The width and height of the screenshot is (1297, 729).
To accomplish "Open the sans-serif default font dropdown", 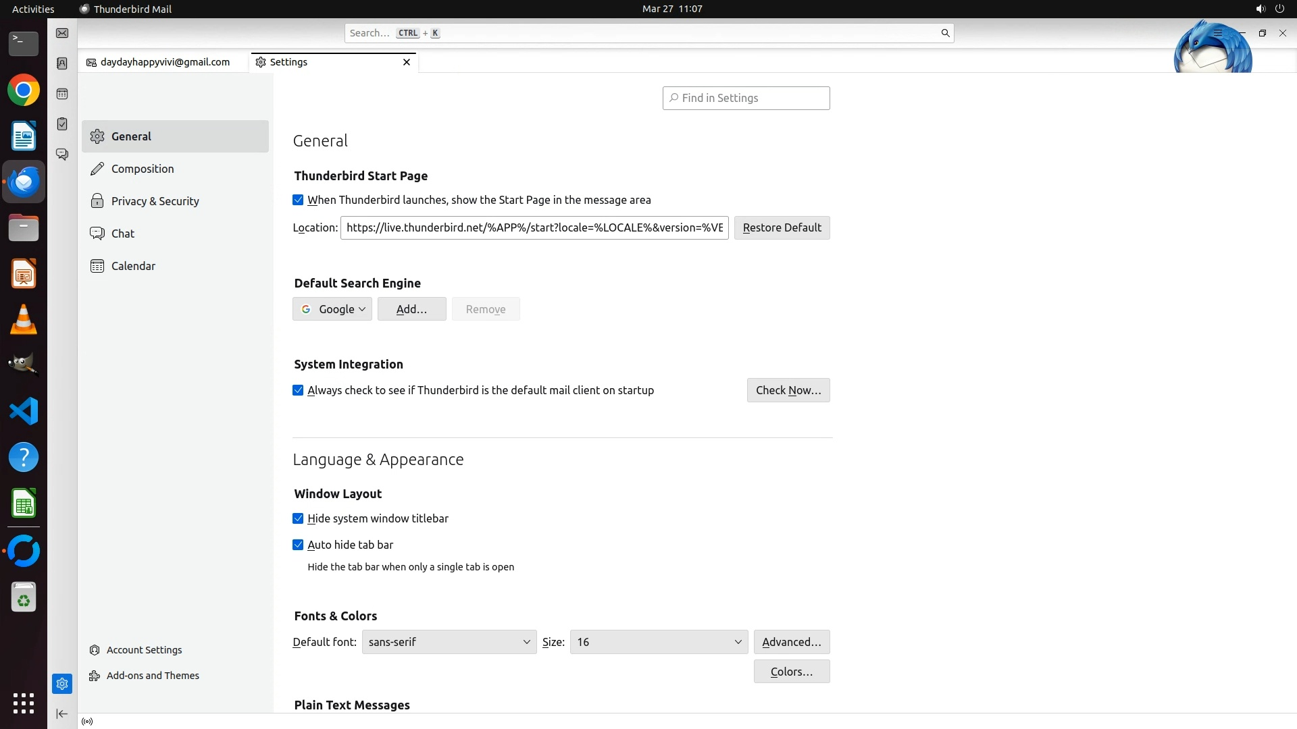I will (449, 642).
